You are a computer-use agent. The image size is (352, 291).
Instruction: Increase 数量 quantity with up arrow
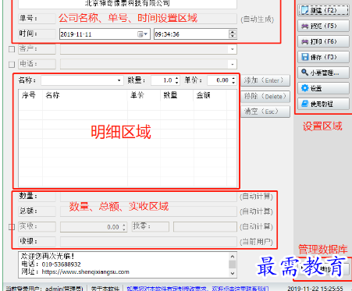click(x=177, y=78)
